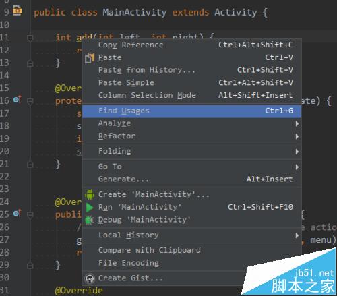Click the green Run triangle icon

click(90, 208)
